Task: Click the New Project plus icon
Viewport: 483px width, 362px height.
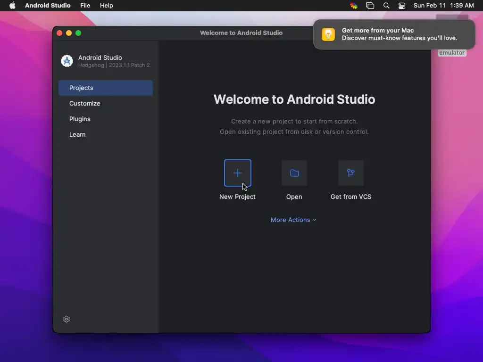Action: coord(238,173)
